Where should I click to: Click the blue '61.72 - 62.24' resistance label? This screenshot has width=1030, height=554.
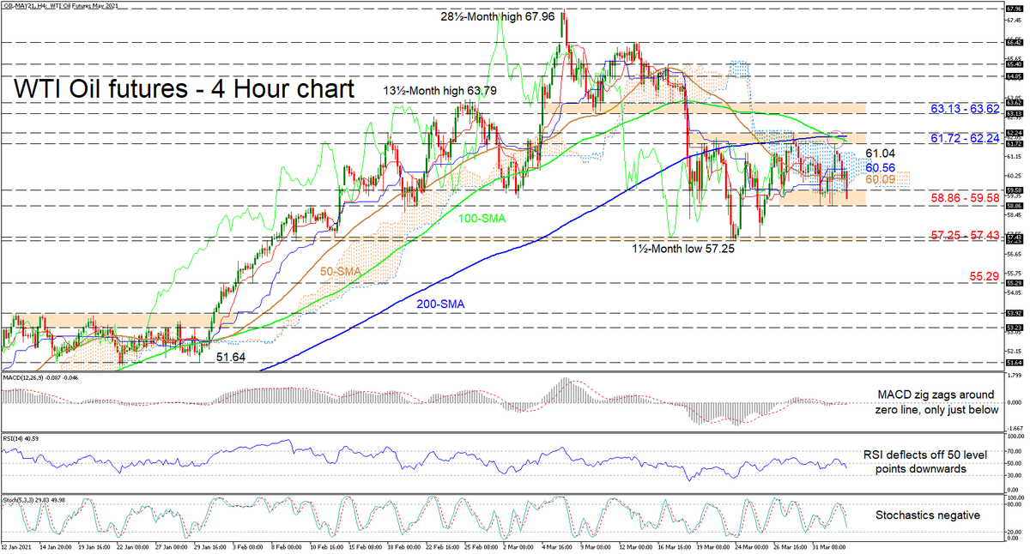click(x=966, y=137)
